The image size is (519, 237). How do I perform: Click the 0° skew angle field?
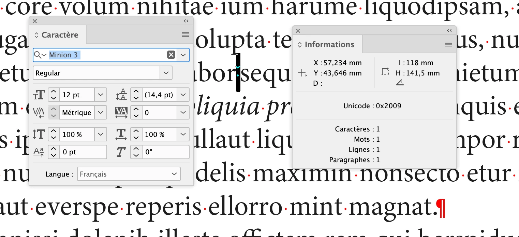pyautogui.click(x=165, y=152)
